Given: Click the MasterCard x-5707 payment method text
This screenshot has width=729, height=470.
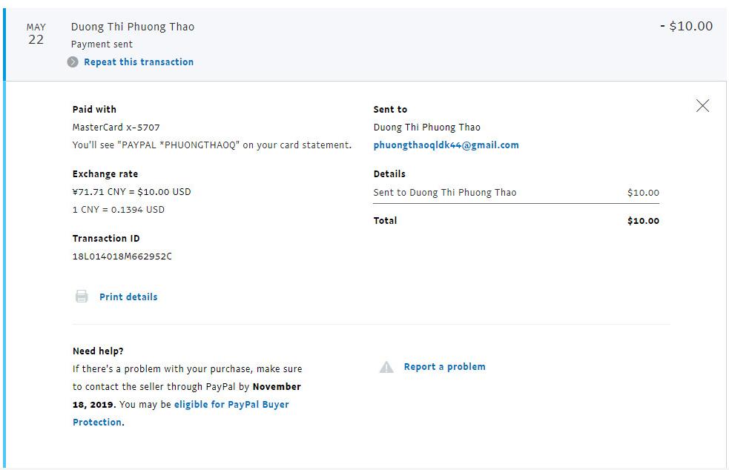Looking at the screenshot, I should click(x=116, y=127).
